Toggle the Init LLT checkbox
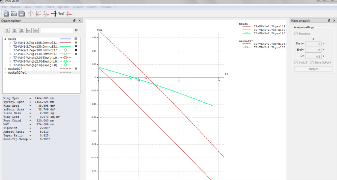The height and width of the screenshot is (180, 337). click(x=296, y=63)
